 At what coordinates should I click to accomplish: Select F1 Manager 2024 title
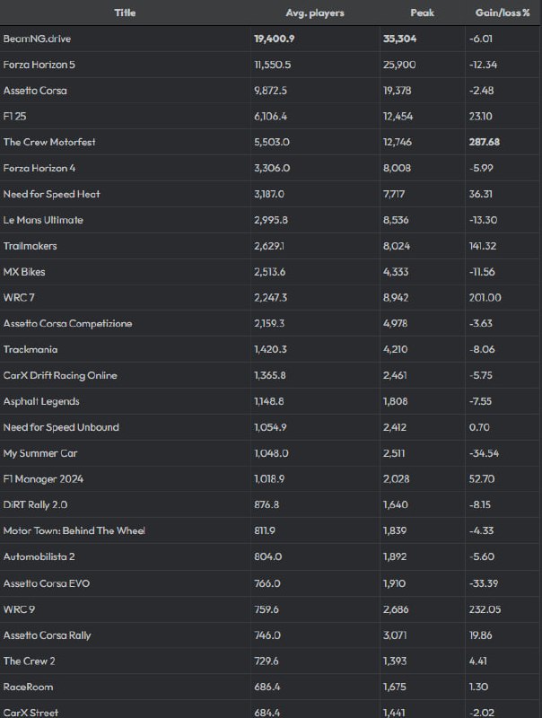[43, 479]
